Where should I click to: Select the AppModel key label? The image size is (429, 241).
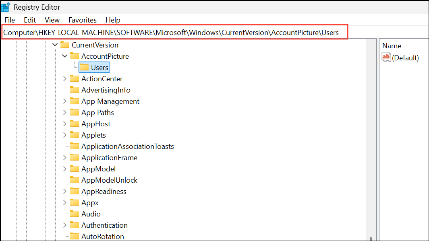[x=98, y=169]
